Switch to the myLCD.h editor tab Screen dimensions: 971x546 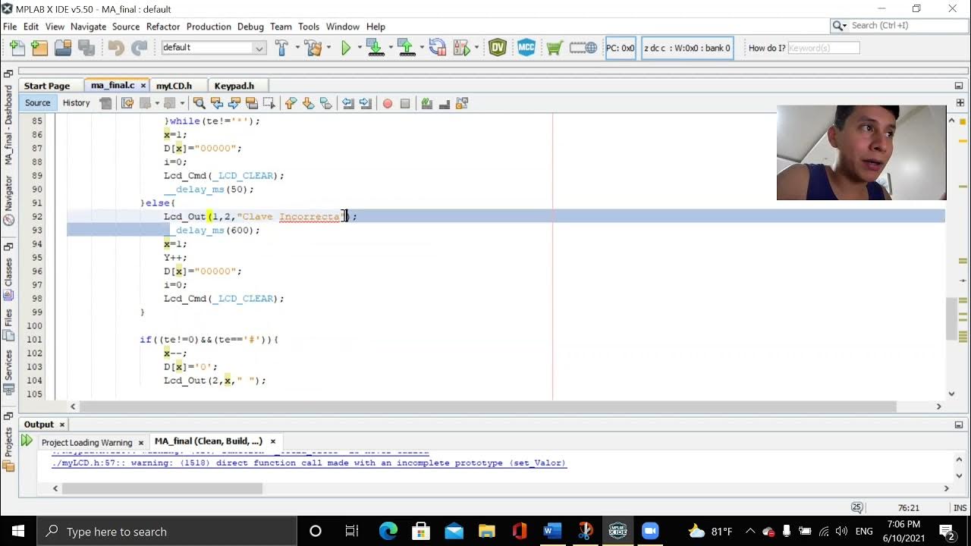click(174, 86)
